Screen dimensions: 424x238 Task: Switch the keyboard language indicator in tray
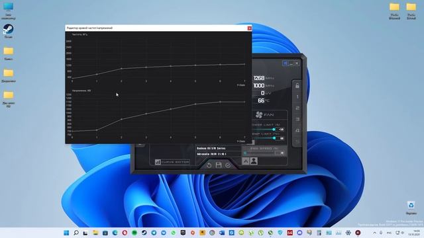(x=389, y=233)
